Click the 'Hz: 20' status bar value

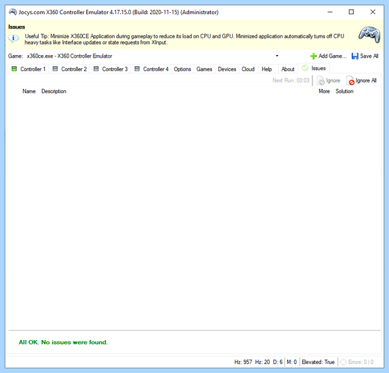(262, 362)
